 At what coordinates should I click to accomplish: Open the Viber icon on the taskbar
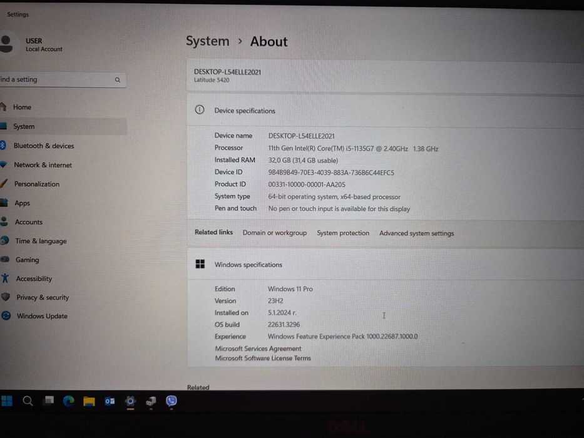click(x=172, y=400)
